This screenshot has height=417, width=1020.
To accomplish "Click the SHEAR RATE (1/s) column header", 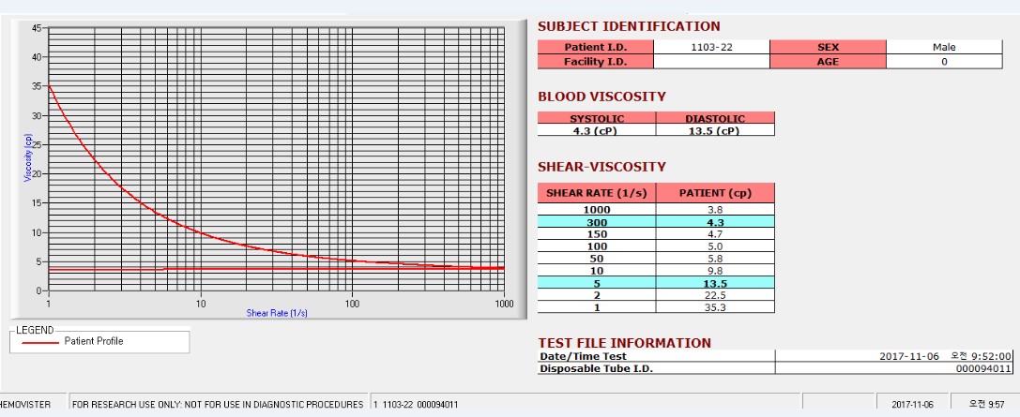I will pos(597,193).
